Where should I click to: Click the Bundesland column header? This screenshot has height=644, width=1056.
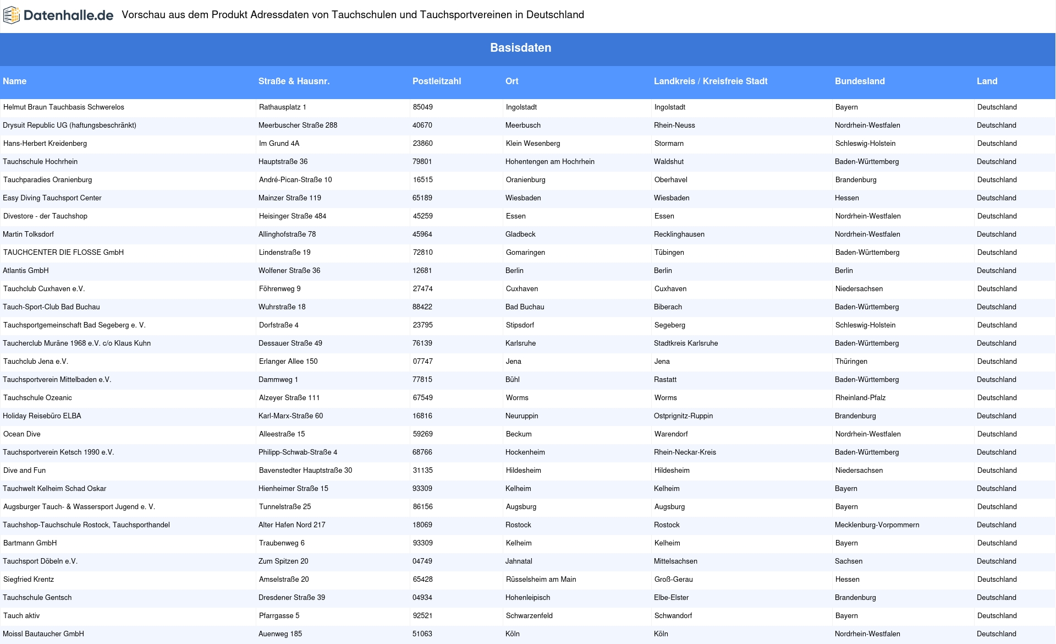860,81
